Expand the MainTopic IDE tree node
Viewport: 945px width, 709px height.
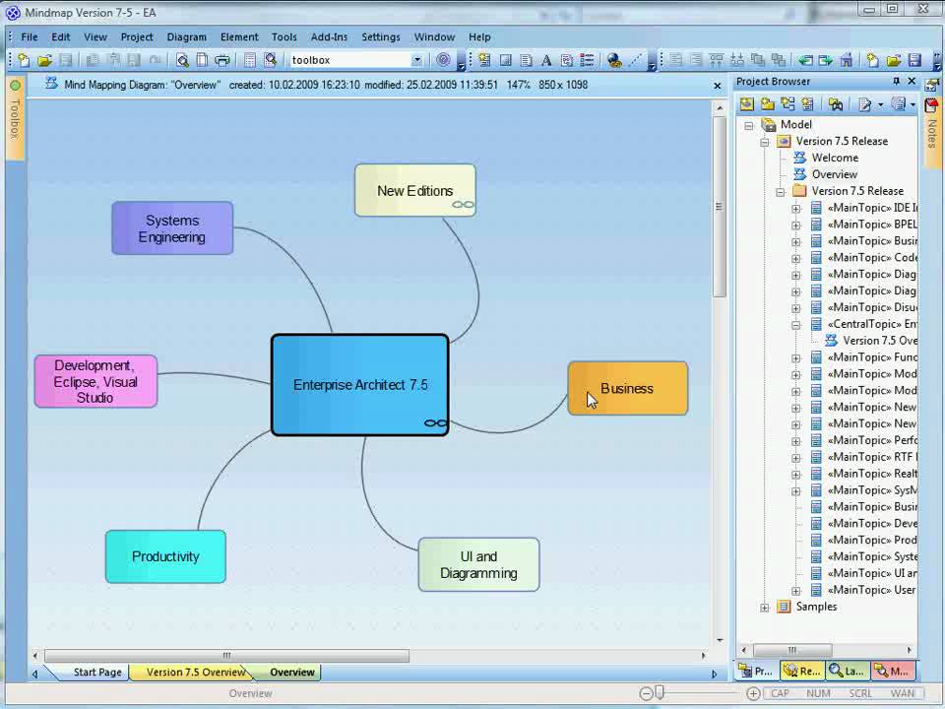point(796,209)
